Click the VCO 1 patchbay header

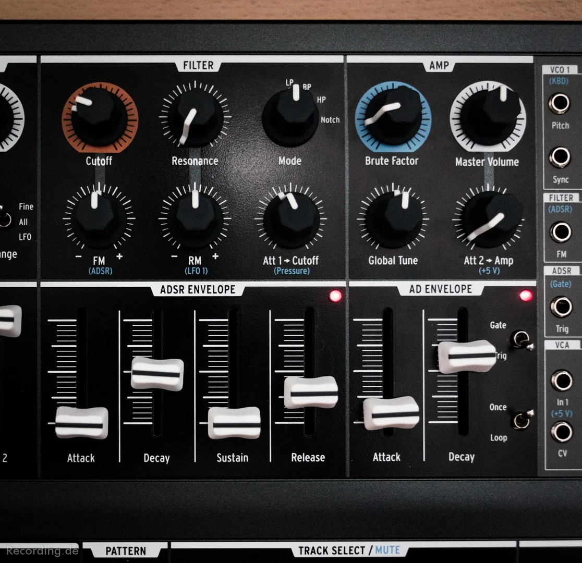point(560,70)
